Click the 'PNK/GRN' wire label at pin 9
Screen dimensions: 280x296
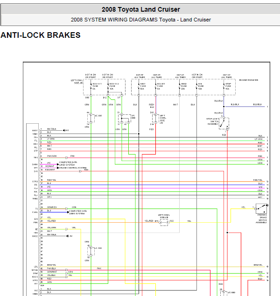click(x=52, y=156)
